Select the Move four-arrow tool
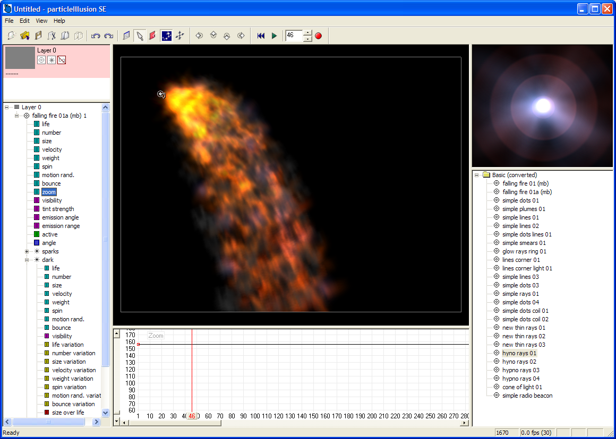 (x=180, y=36)
